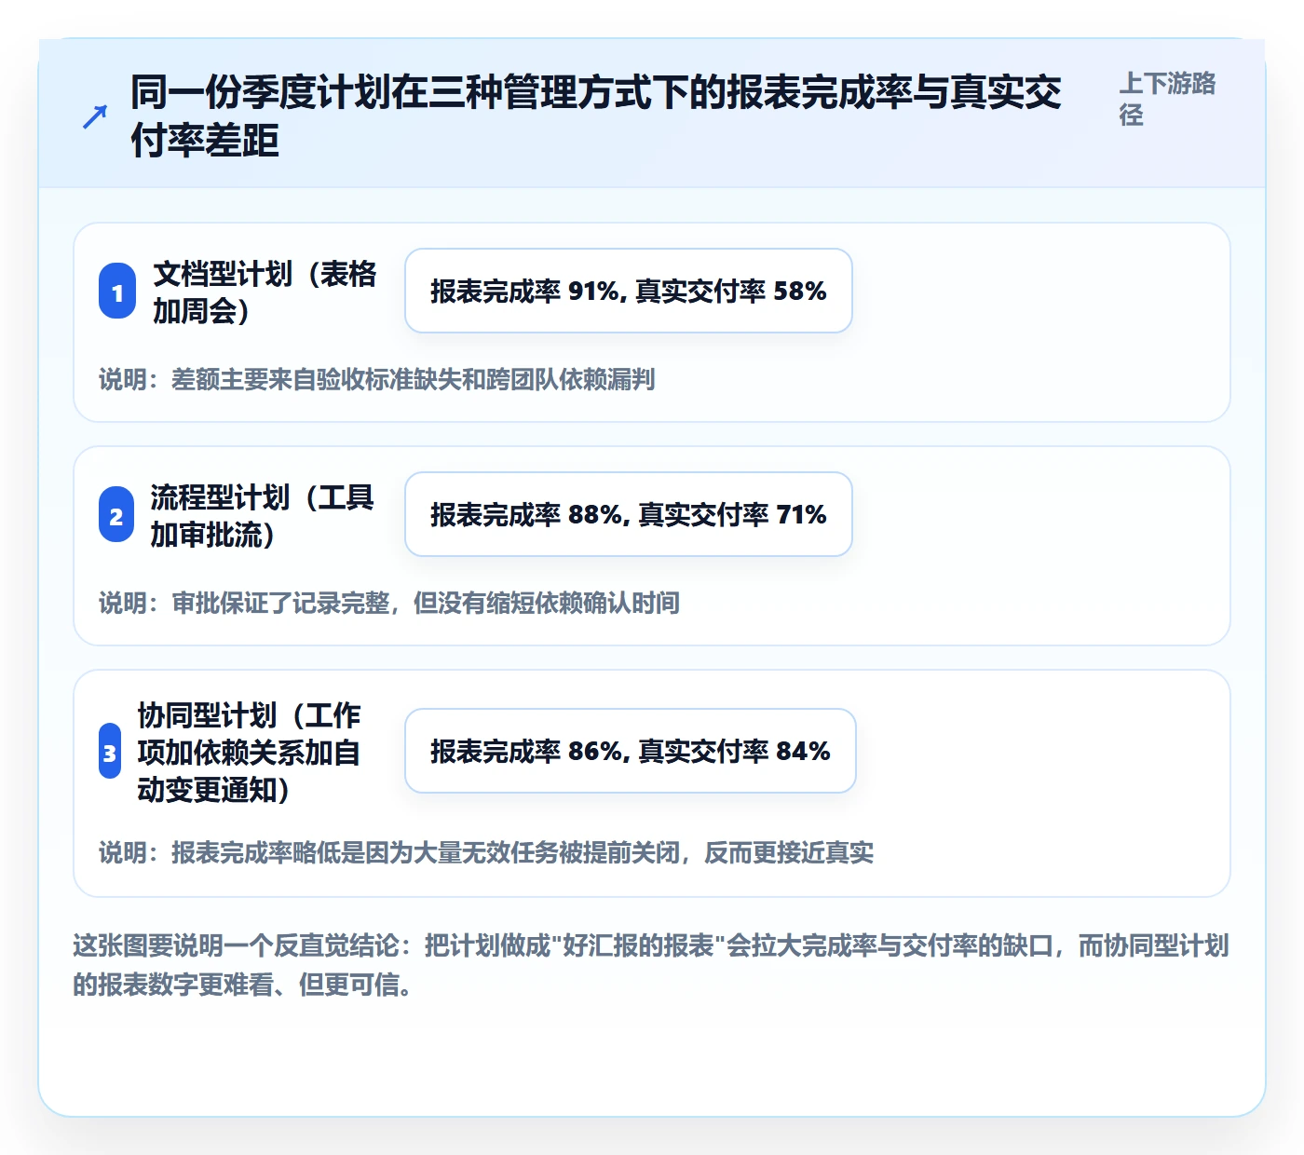Click the note about 大量无效任务被提前关闭
The height and width of the screenshot is (1155, 1304).
pos(486,852)
